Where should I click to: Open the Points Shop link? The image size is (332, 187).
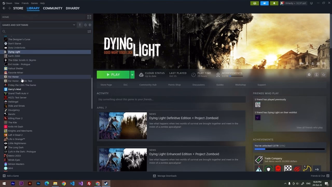click(174, 85)
